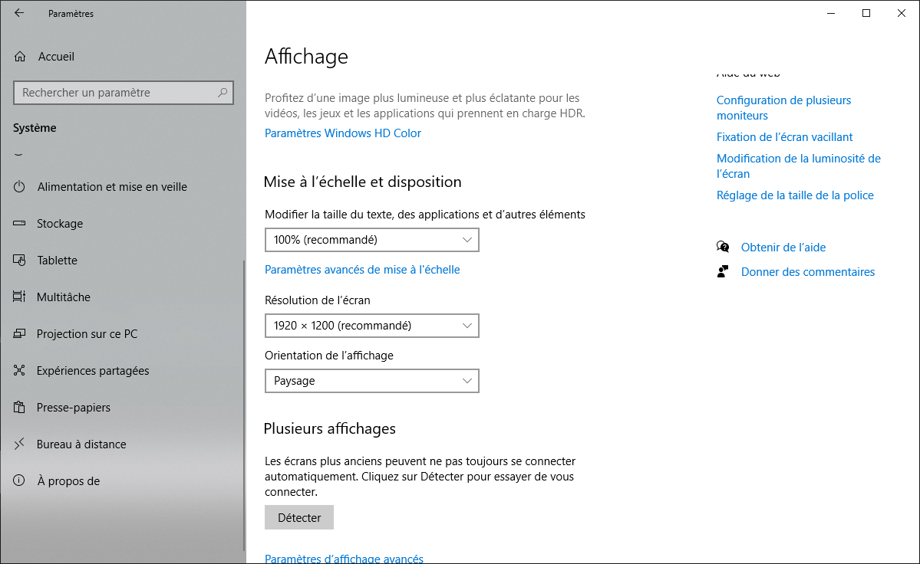Click the Bureau à distance icon
The height and width of the screenshot is (564, 920).
(21, 444)
